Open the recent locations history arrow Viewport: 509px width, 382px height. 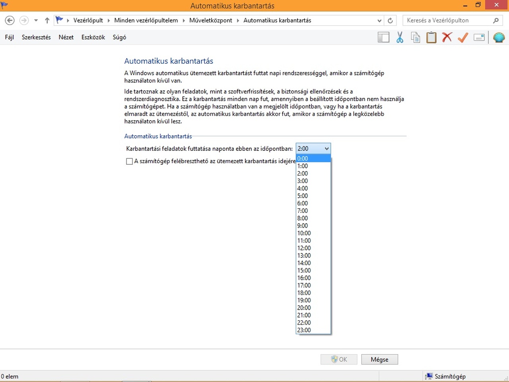tap(36, 20)
